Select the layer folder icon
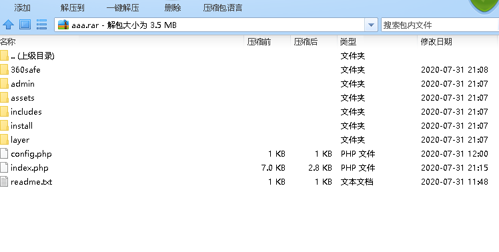Image resolution: width=499 pixels, height=252 pixels. coord(4,140)
